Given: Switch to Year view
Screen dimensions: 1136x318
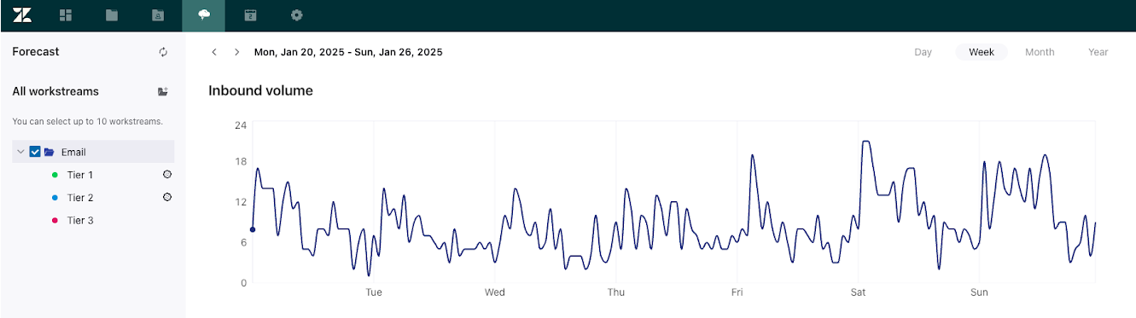Looking at the screenshot, I should tap(1098, 52).
